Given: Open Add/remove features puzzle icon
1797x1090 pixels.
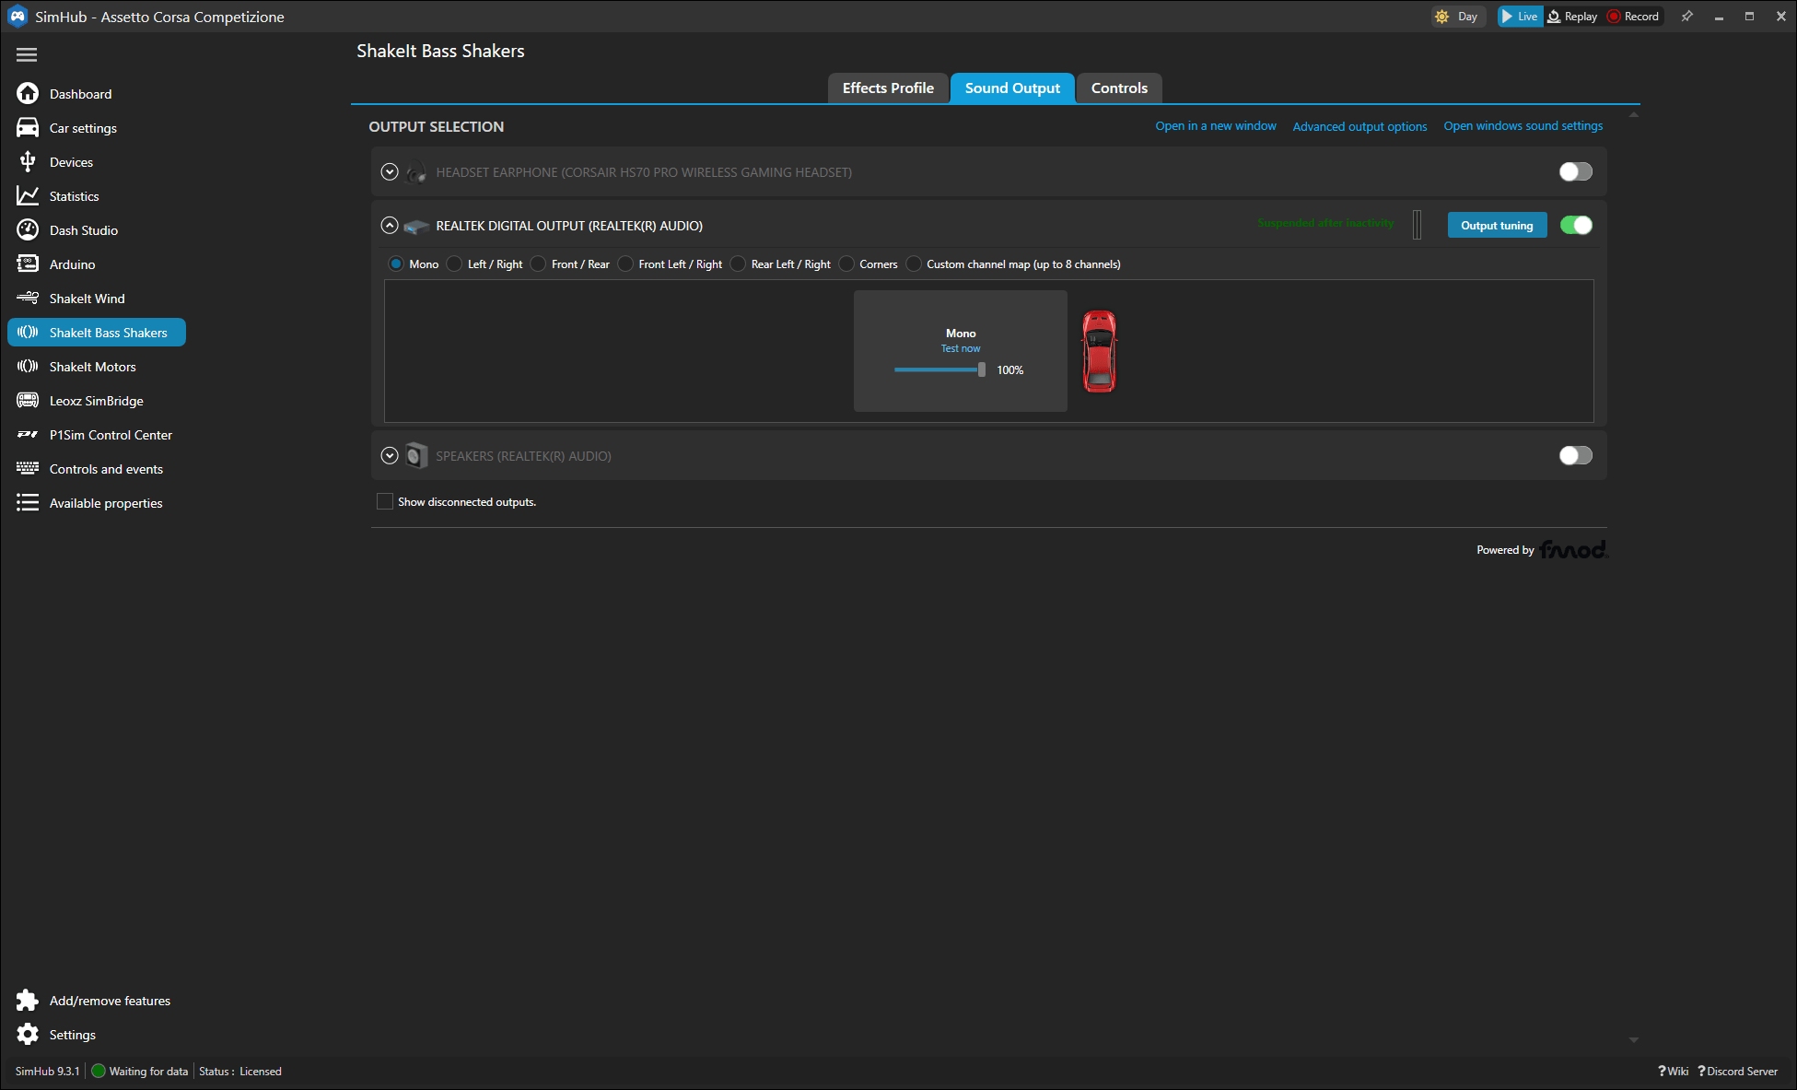Looking at the screenshot, I should coord(28,1001).
